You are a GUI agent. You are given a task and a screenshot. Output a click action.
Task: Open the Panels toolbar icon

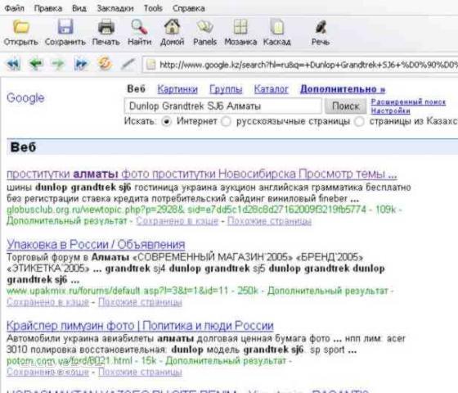204,27
